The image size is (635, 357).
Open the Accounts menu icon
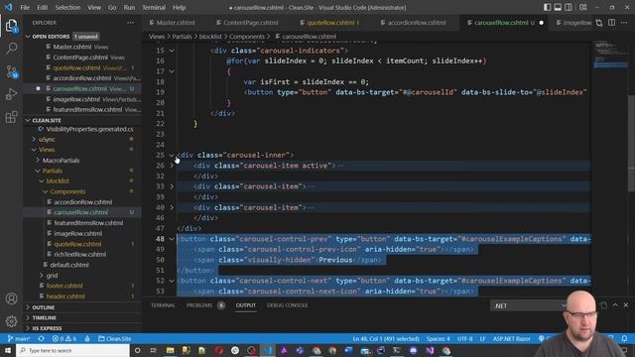coord(11,298)
